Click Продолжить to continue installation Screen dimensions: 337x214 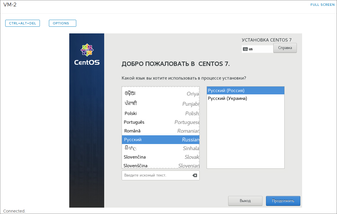point(283,201)
